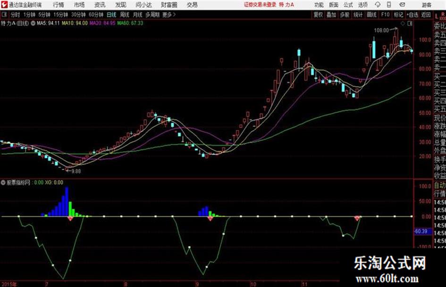Image resolution: width=446 pixels, height=287 pixels.
Task: Click the 证券交易未登录 status link
Action: click(x=260, y=5)
